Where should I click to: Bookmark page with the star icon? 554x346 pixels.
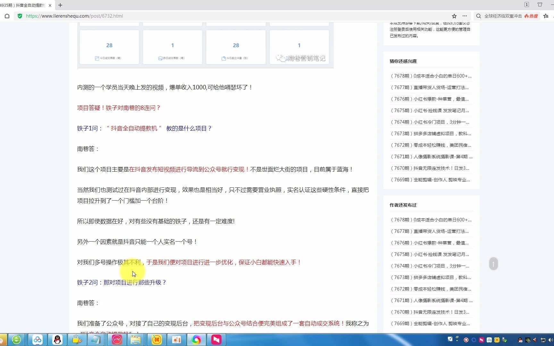click(454, 16)
